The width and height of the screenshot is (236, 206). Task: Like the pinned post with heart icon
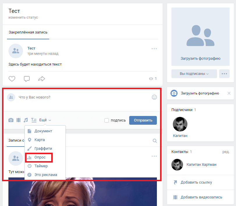coord(12,79)
